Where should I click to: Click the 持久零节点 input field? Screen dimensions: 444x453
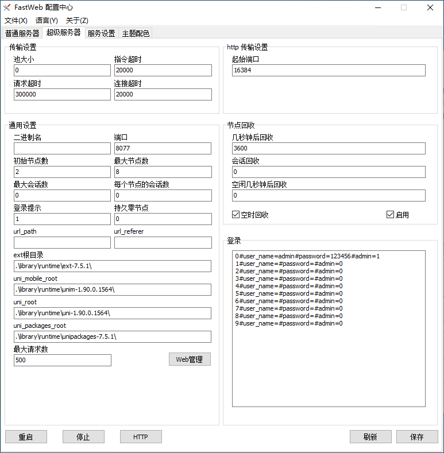pos(163,219)
